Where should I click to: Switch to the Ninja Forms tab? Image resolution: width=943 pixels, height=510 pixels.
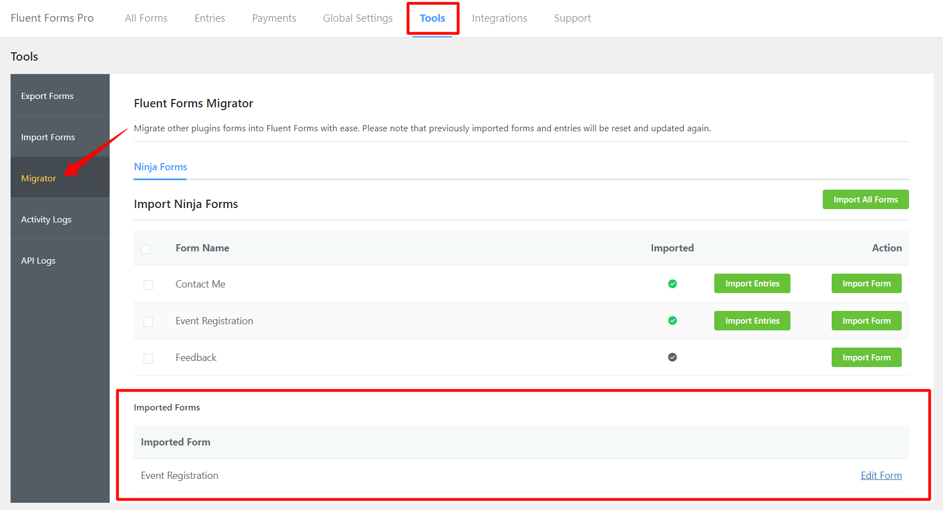coord(160,167)
